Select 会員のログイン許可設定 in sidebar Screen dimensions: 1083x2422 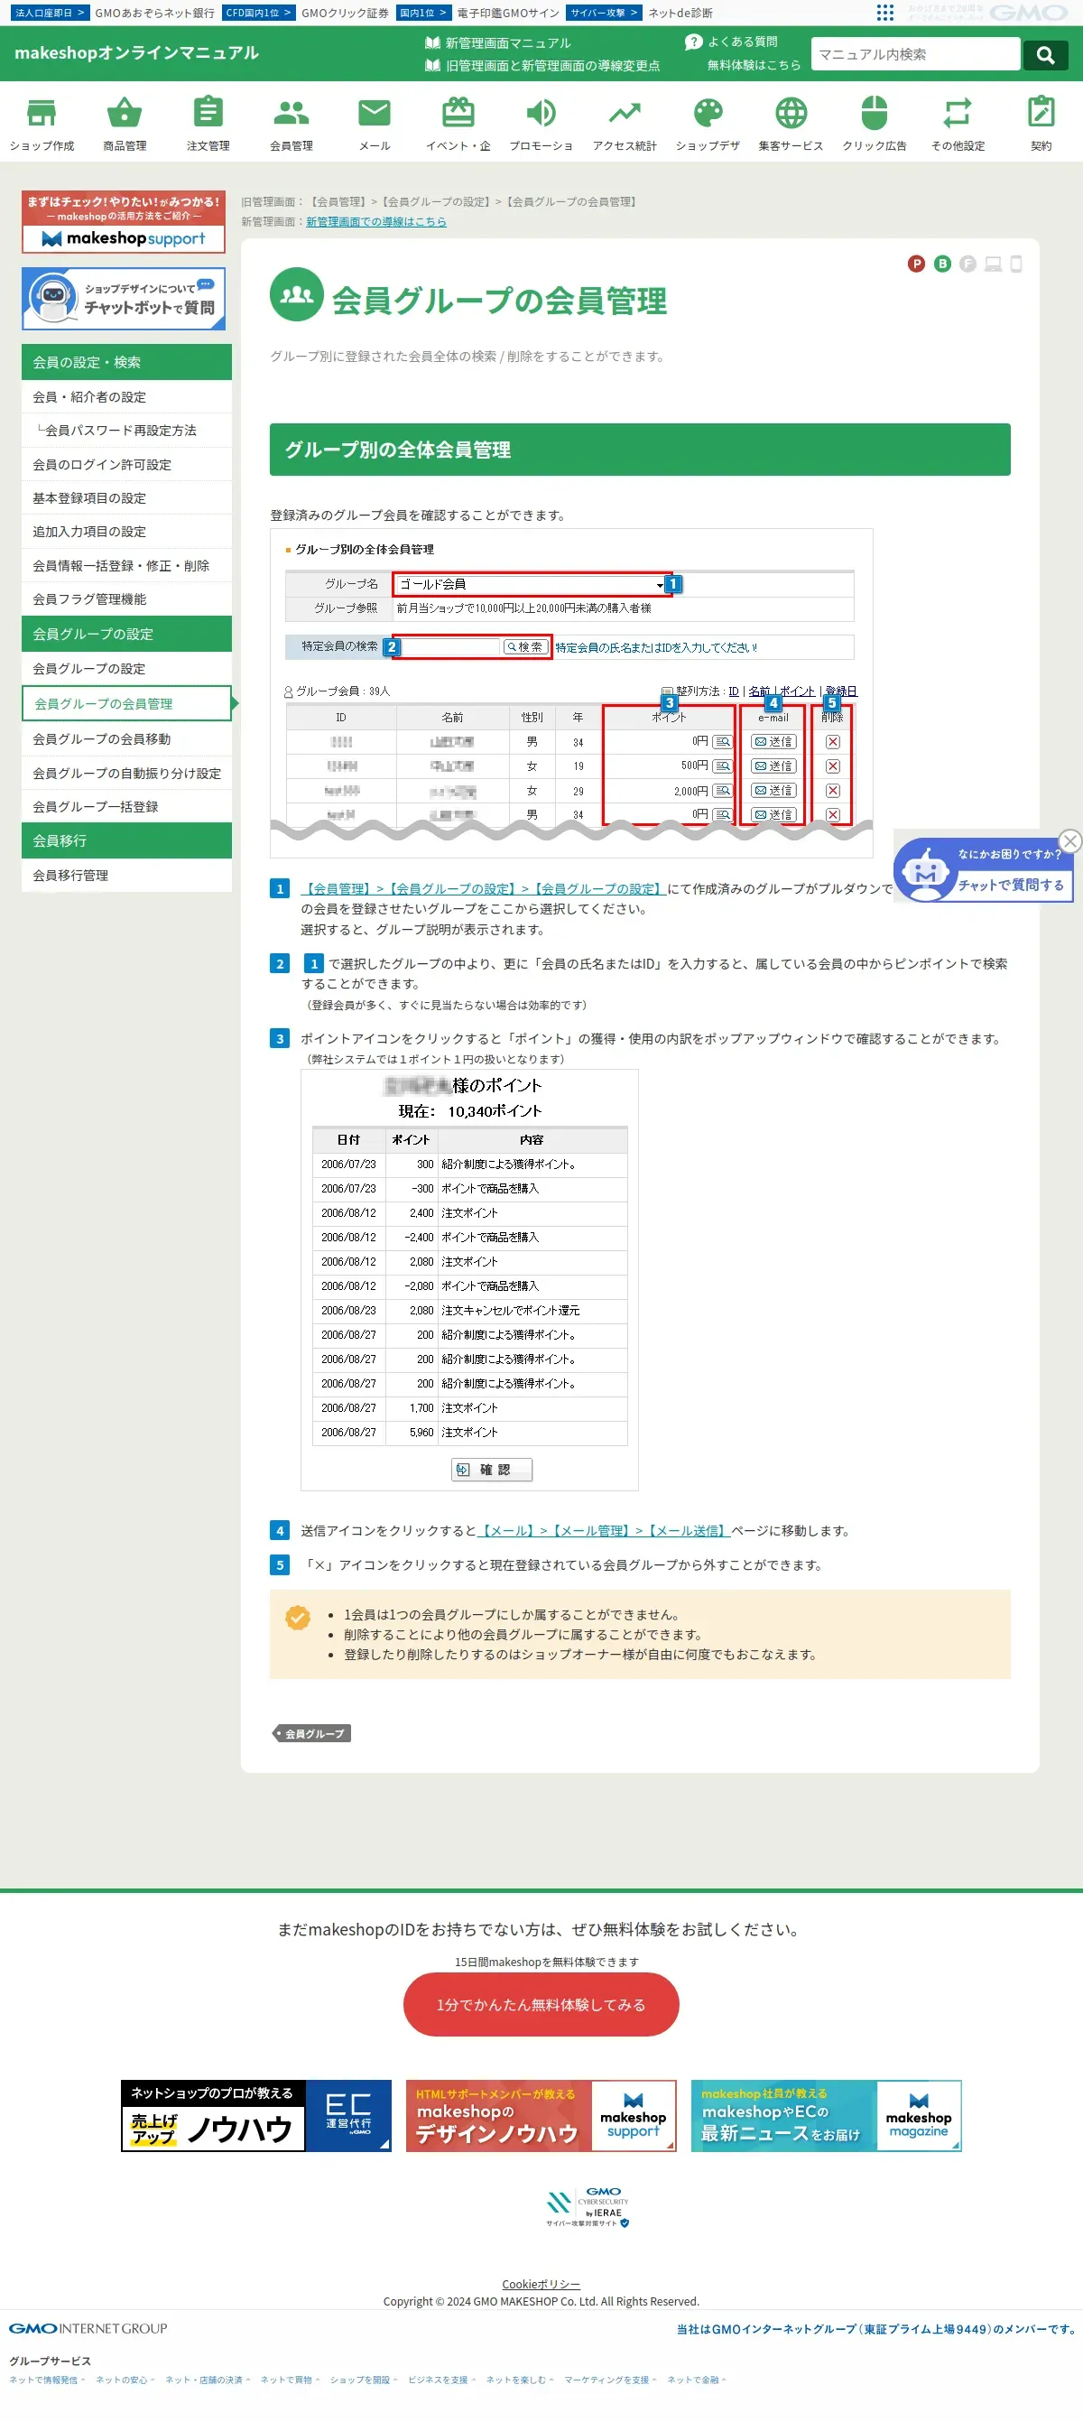pos(127,465)
